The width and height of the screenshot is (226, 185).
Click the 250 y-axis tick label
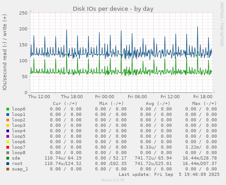23,13
